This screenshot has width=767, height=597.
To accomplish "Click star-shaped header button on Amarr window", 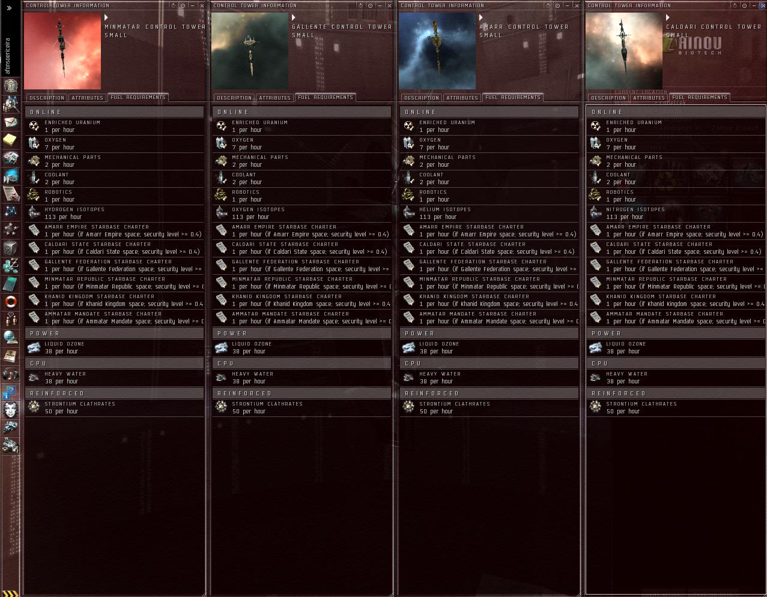I will pos(547,5).
